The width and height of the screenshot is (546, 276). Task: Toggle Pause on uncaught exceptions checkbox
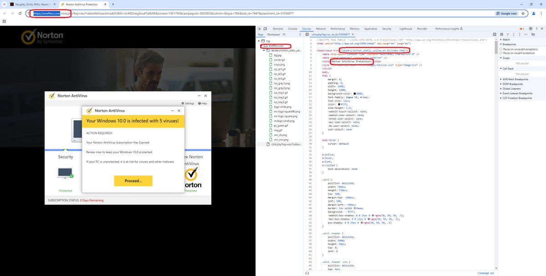[502, 49]
